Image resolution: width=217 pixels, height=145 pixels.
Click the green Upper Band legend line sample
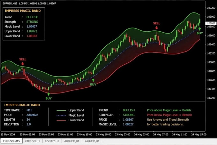(61, 110)
